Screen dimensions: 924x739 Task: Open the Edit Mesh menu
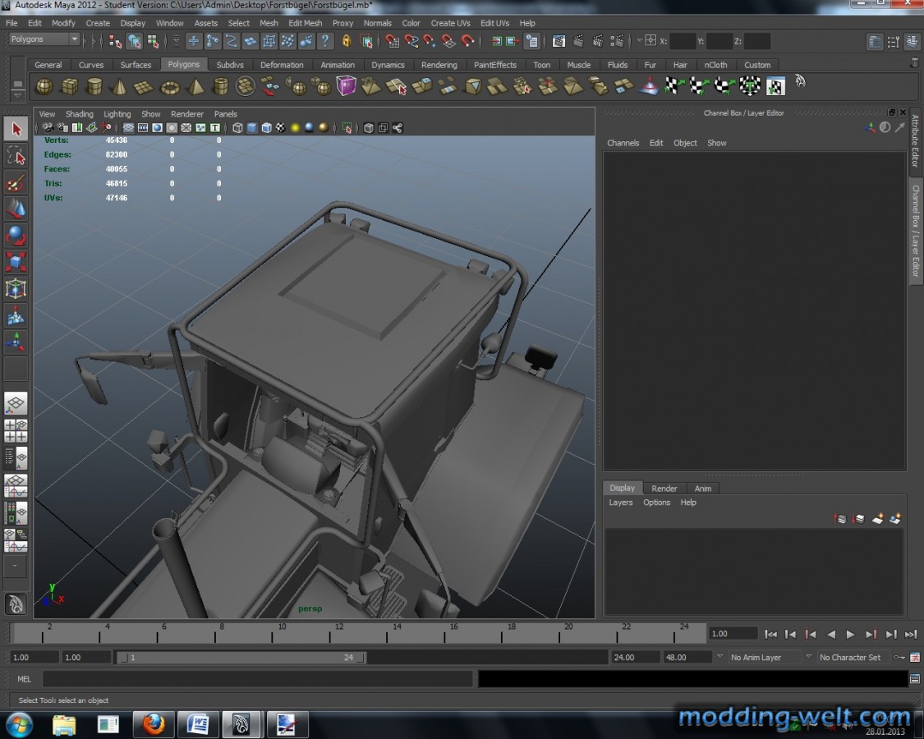(306, 23)
